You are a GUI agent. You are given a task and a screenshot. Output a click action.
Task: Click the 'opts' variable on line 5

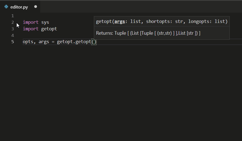[x=28, y=42]
